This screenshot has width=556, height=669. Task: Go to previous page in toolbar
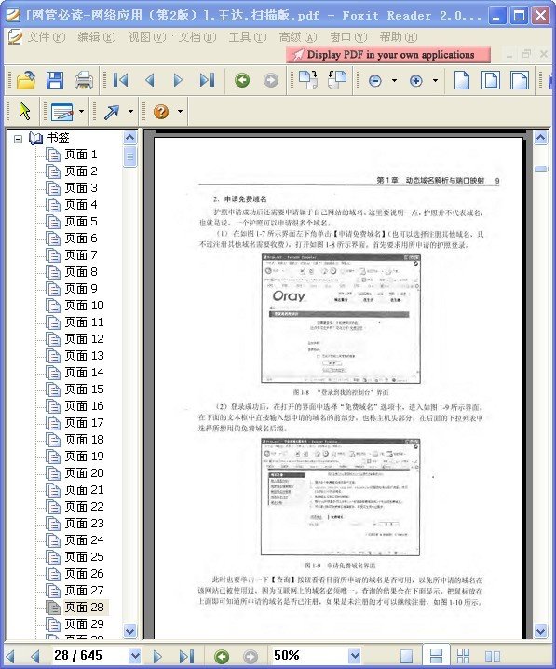pos(150,80)
